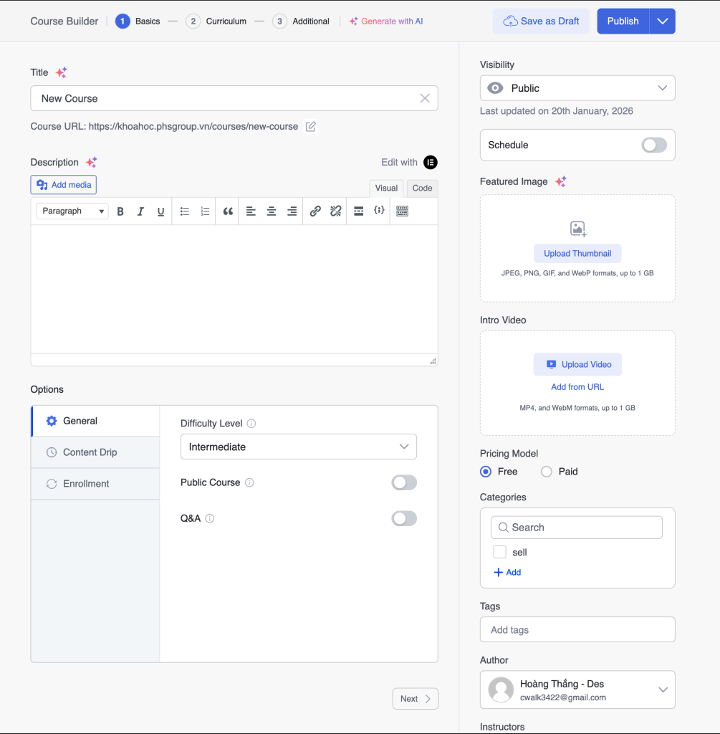Click the edit course URL pencil icon
720x734 pixels.
pos(311,127)
